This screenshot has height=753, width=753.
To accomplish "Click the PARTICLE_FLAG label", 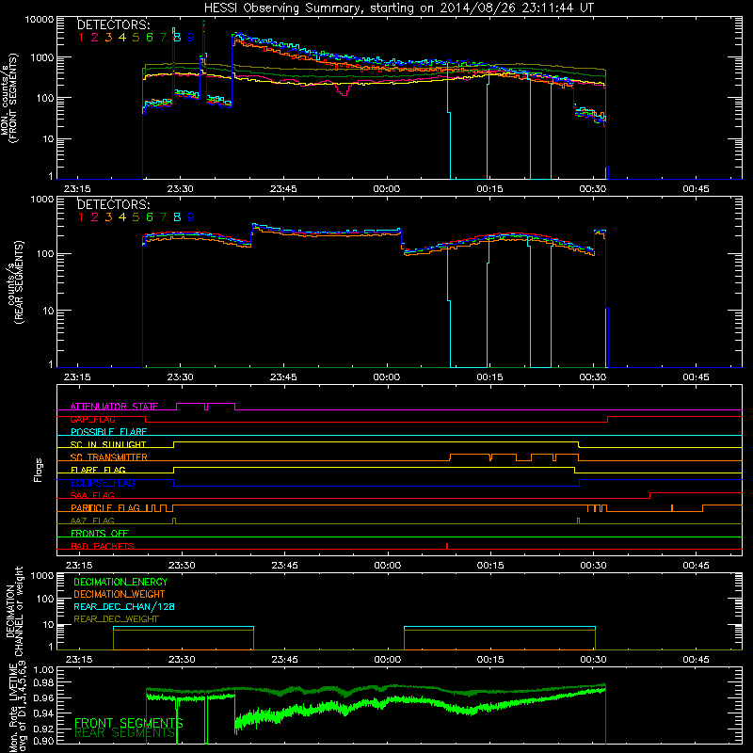I will click(105, 507).
